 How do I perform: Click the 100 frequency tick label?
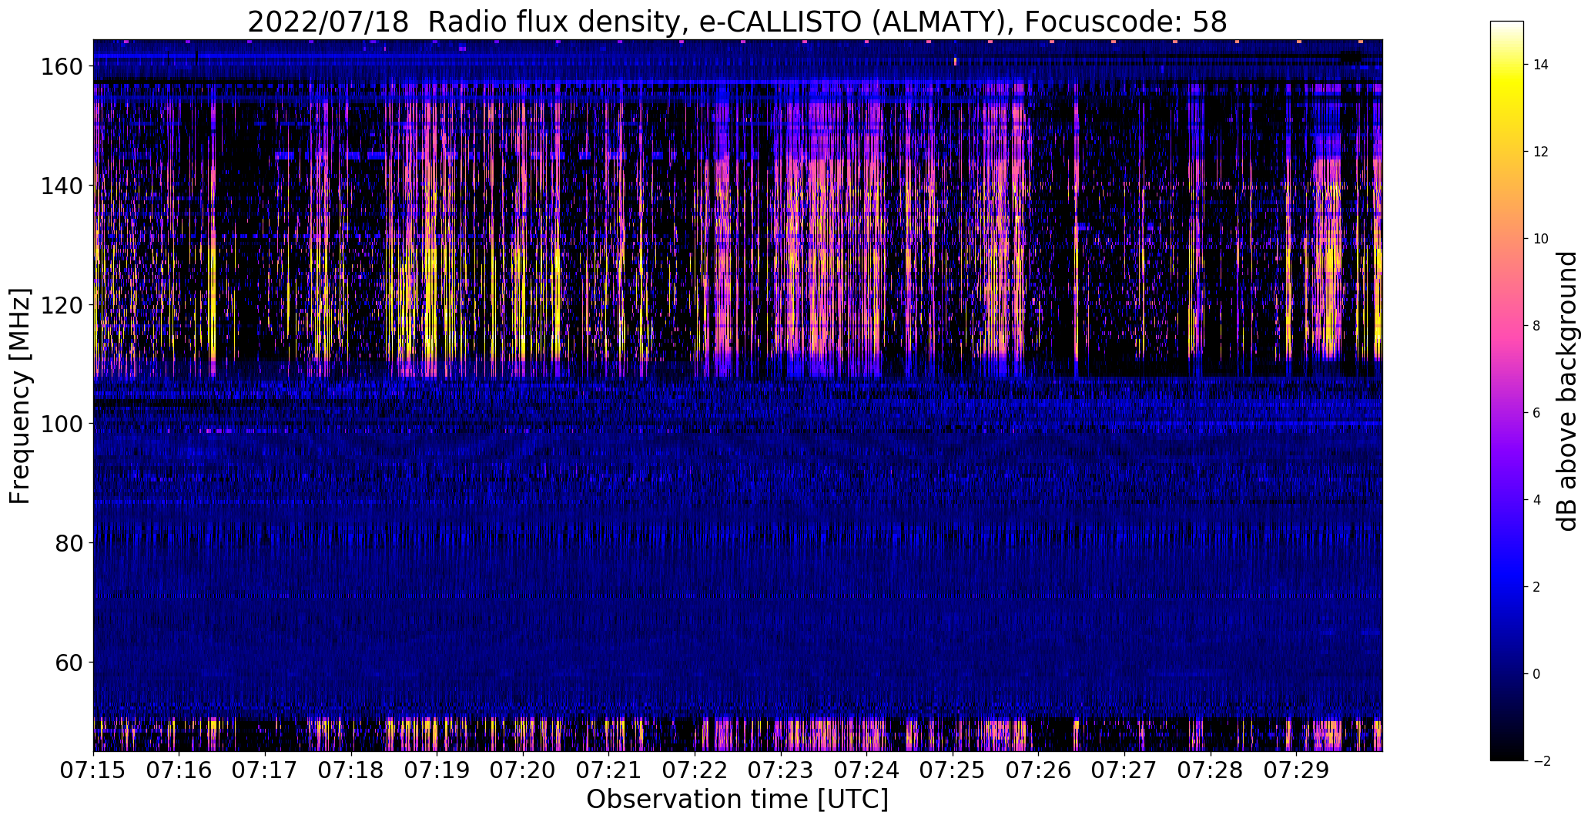61,424
